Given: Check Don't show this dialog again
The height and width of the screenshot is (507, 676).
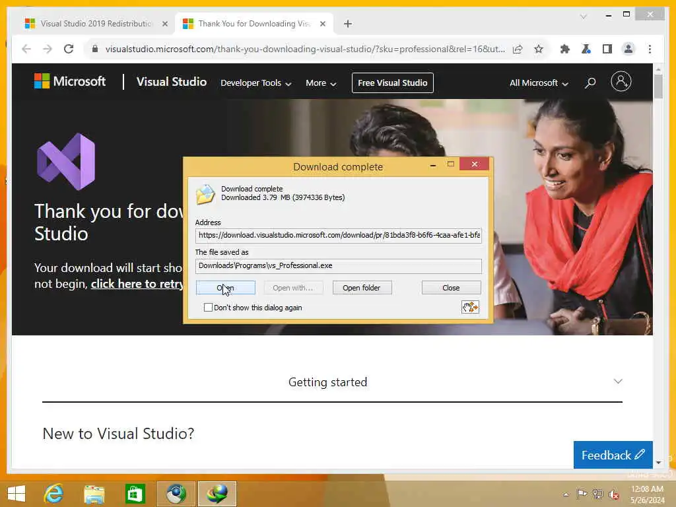Looking at the screenshot, I should 208,308.
